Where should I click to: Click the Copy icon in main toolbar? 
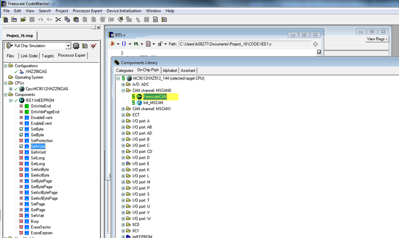pos(67,20)
